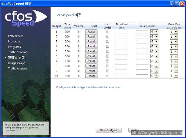Click the cFosSpeed title bar app icon
The width and height of the screenshot is (186, 138).
[x=3, y=4]
